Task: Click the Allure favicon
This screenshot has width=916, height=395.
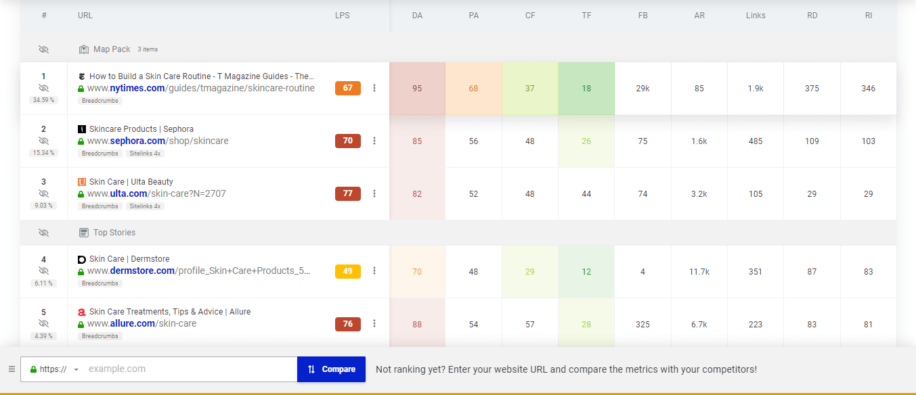Action: (82, 312)
